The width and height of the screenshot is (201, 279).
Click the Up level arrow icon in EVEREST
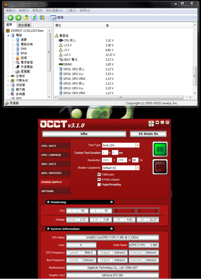click(26, 18)
